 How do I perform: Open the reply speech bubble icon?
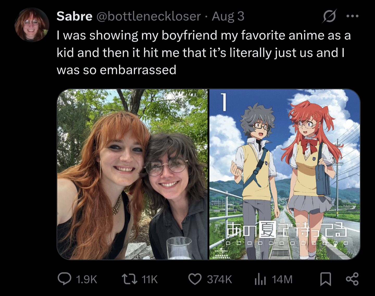(64, 279)
